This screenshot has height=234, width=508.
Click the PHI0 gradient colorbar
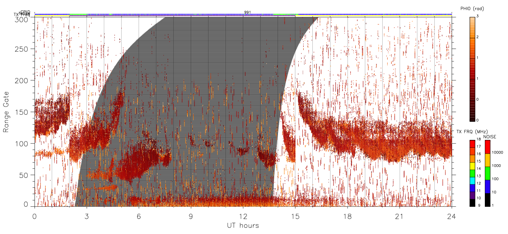click(472, 69)
